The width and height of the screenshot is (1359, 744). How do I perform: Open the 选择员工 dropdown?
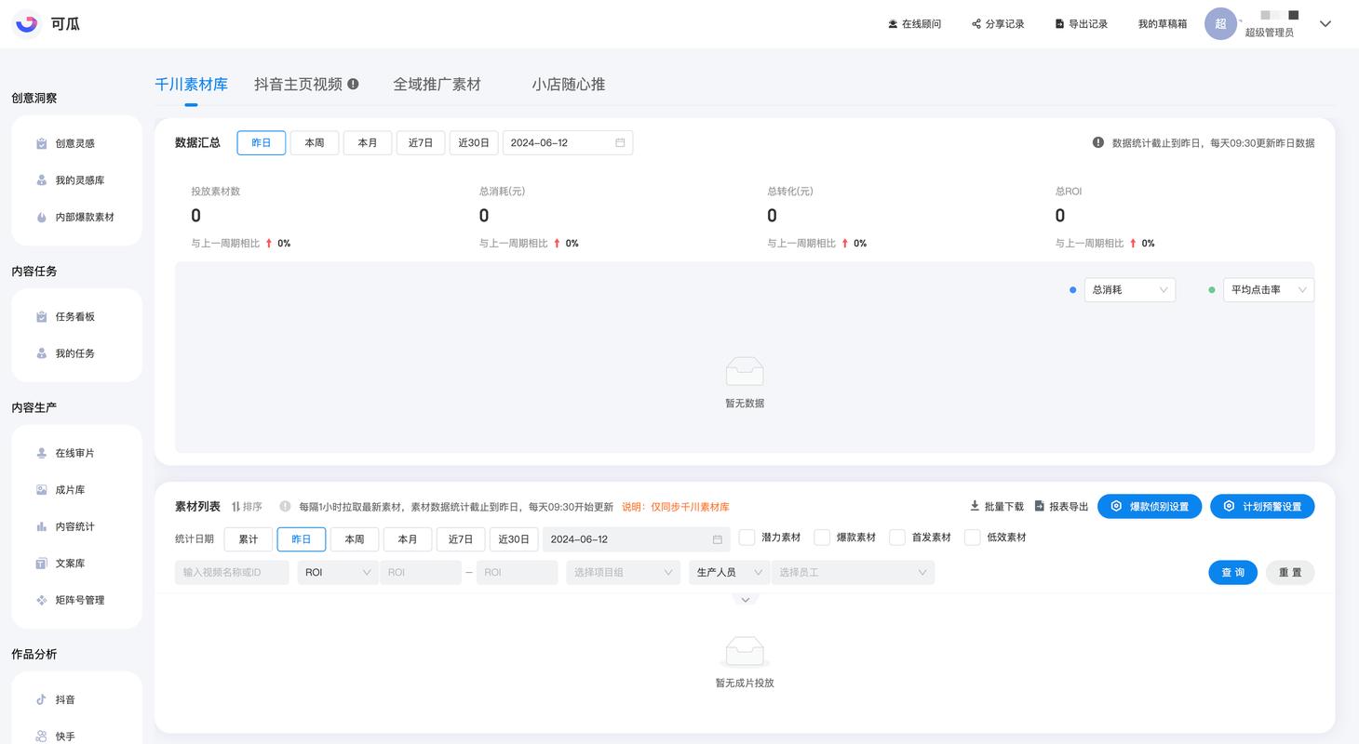[x=853, y=573]
